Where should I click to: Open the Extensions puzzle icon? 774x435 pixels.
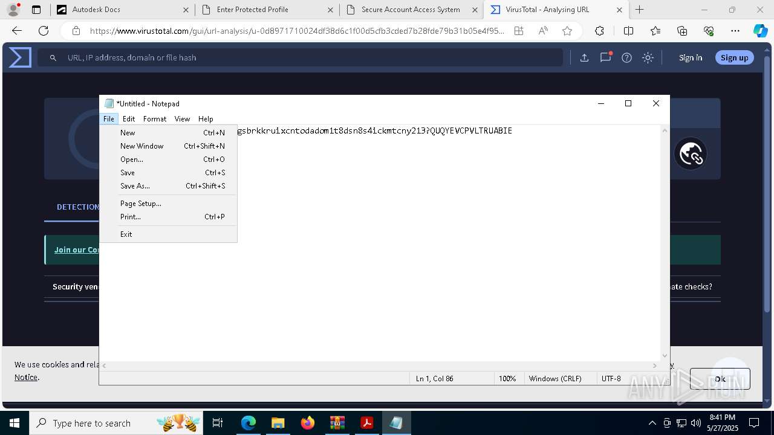click(599, 31)
